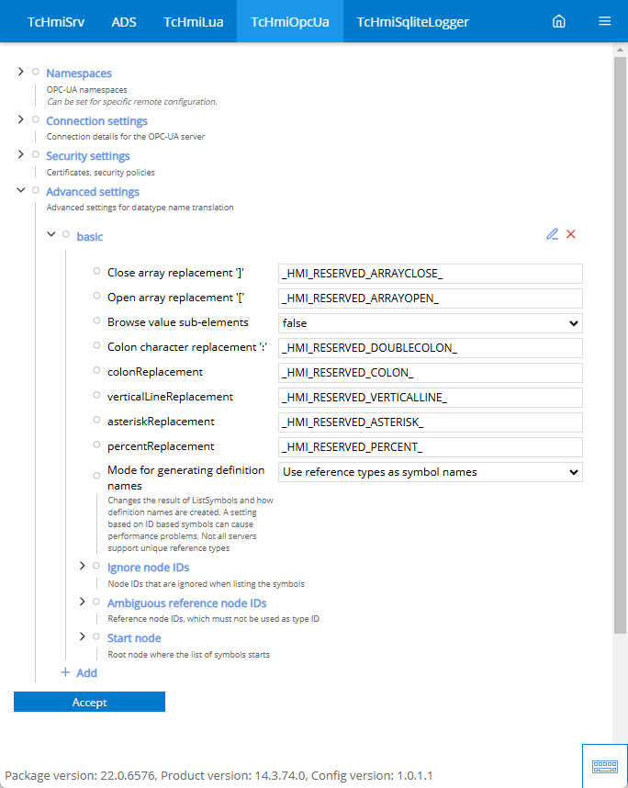Expand the Namespaces section
628x788 pixels.
pos(20,72)
